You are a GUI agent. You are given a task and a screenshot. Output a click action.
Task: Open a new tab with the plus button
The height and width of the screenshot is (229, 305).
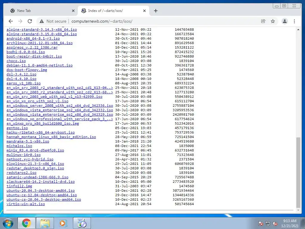pos(155,11)
